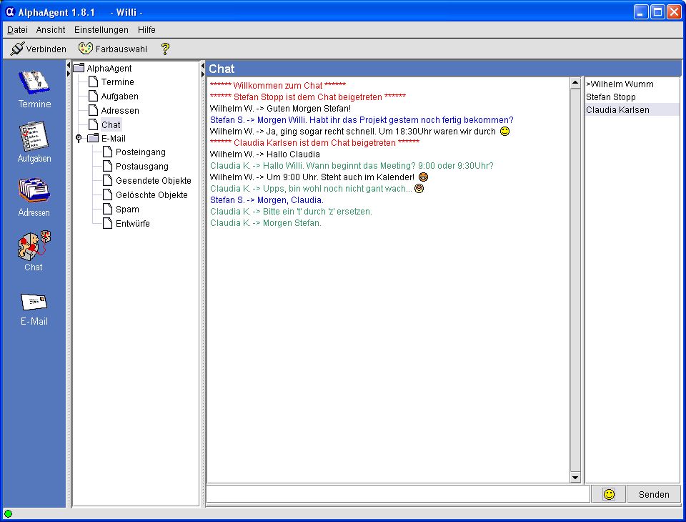Screen dimensions: 686x522
Task: Click the chat message input field
Action: point(397,494)
